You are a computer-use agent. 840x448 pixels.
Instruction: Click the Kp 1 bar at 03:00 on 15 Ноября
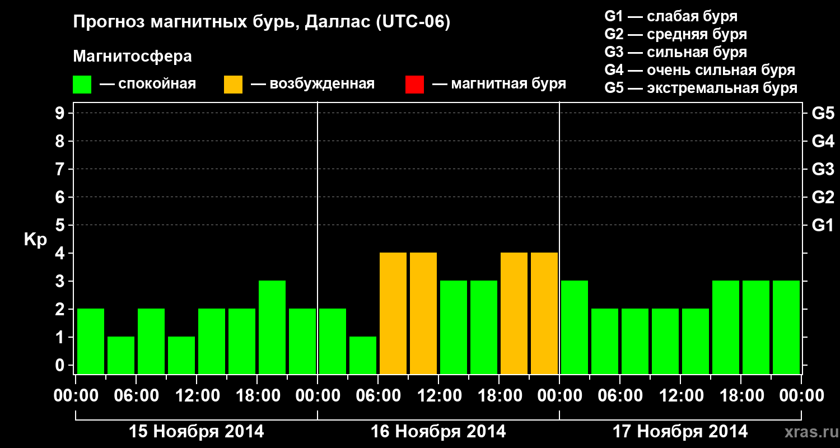(121, 355)
